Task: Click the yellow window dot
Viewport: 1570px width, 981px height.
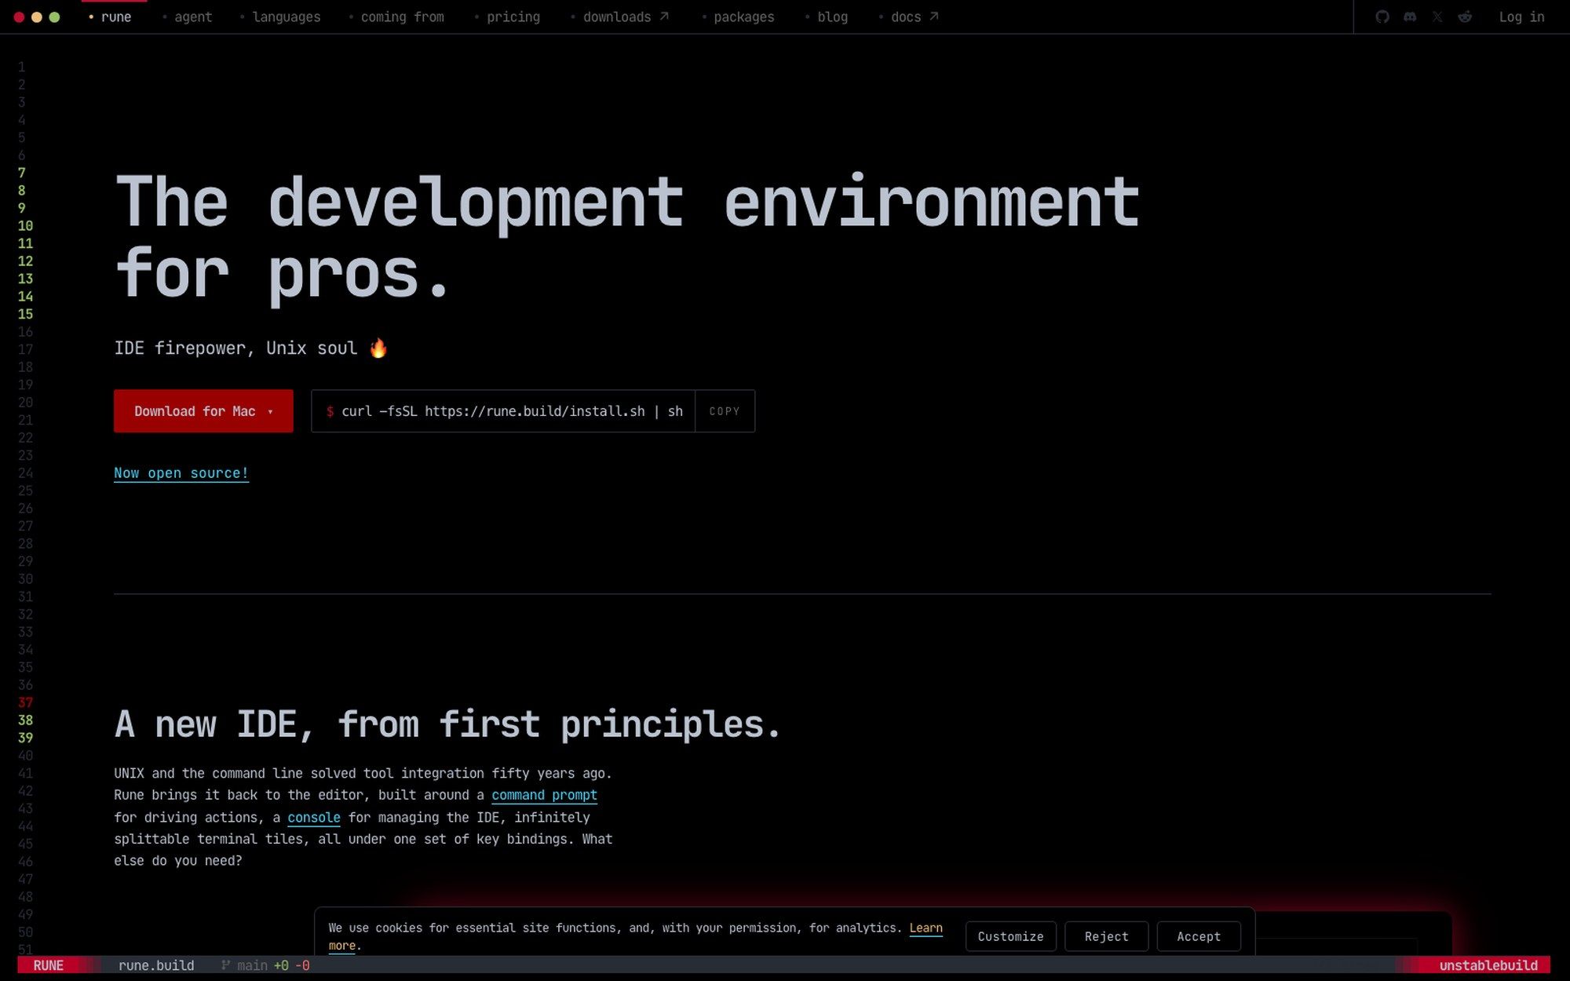Action: click(36, 16)
